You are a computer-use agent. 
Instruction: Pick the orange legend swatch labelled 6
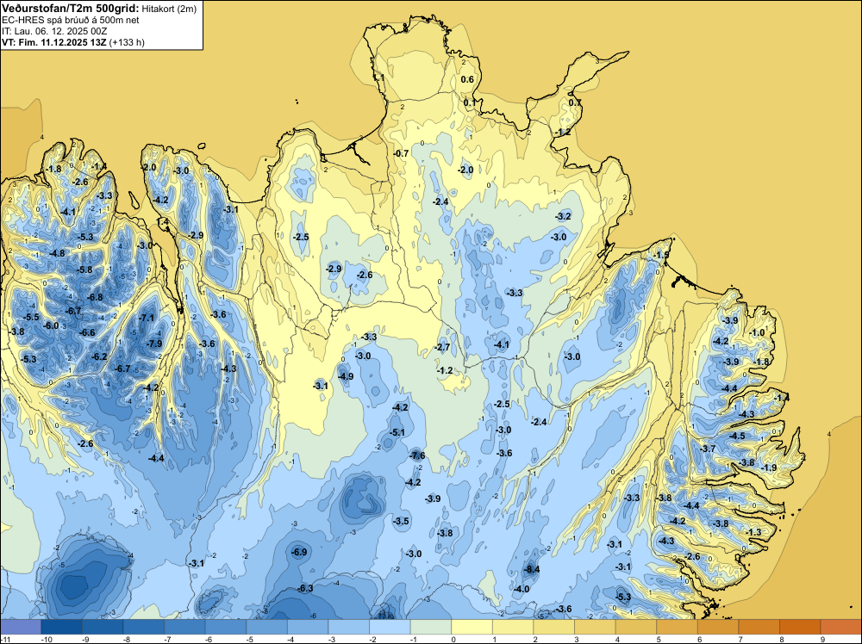718,627
